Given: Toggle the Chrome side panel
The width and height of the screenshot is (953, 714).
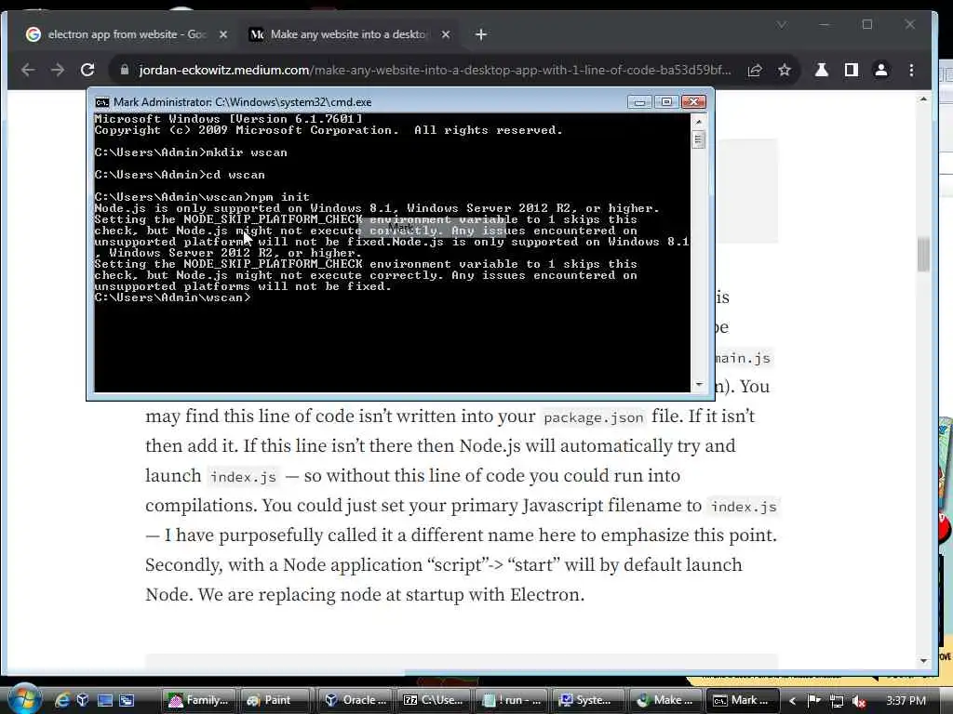Looking at the screenshot, I should coord(852,70).
